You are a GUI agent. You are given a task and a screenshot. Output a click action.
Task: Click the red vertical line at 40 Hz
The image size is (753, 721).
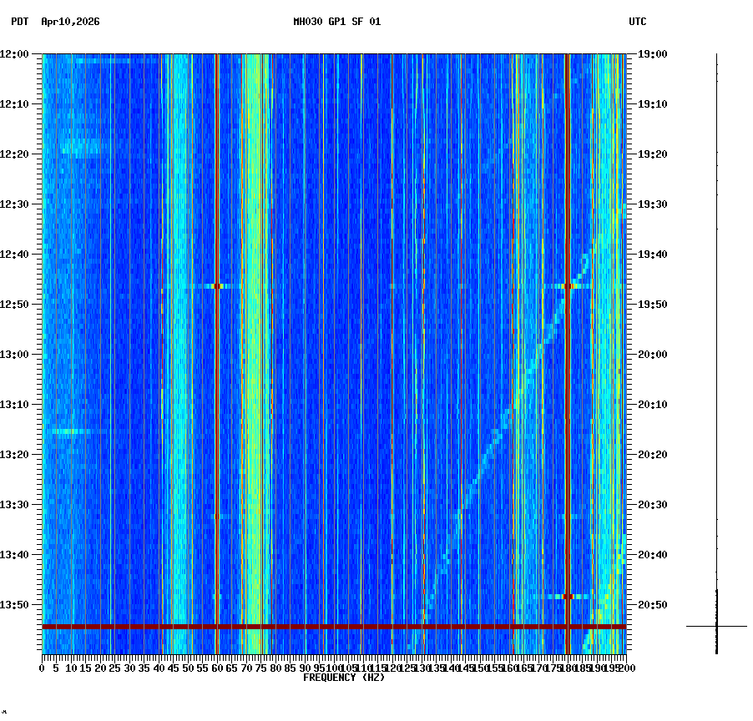[161, 334]
